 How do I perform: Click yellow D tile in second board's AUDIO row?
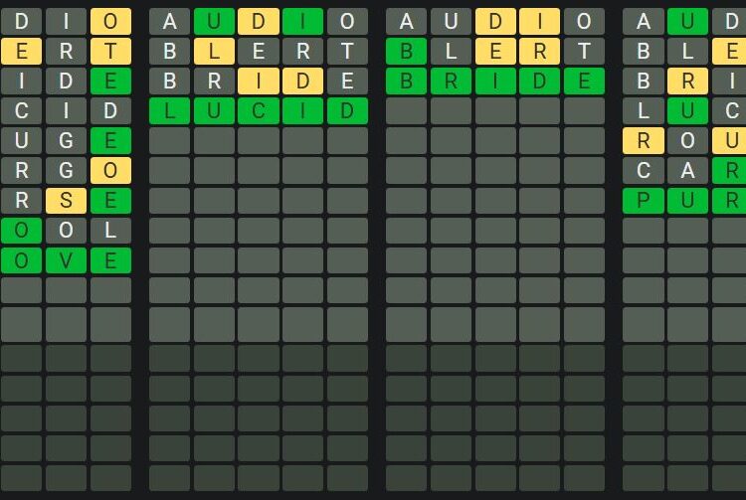point(259,21)
